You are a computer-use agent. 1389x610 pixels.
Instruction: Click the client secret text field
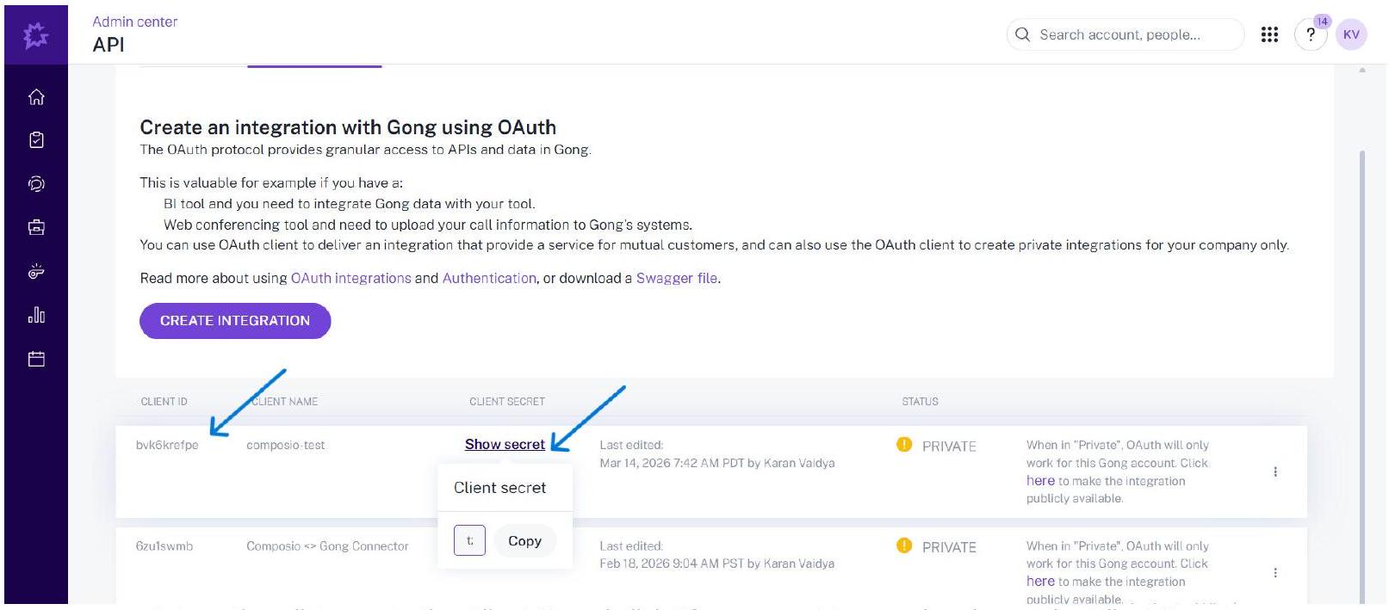tap(469, 540)
